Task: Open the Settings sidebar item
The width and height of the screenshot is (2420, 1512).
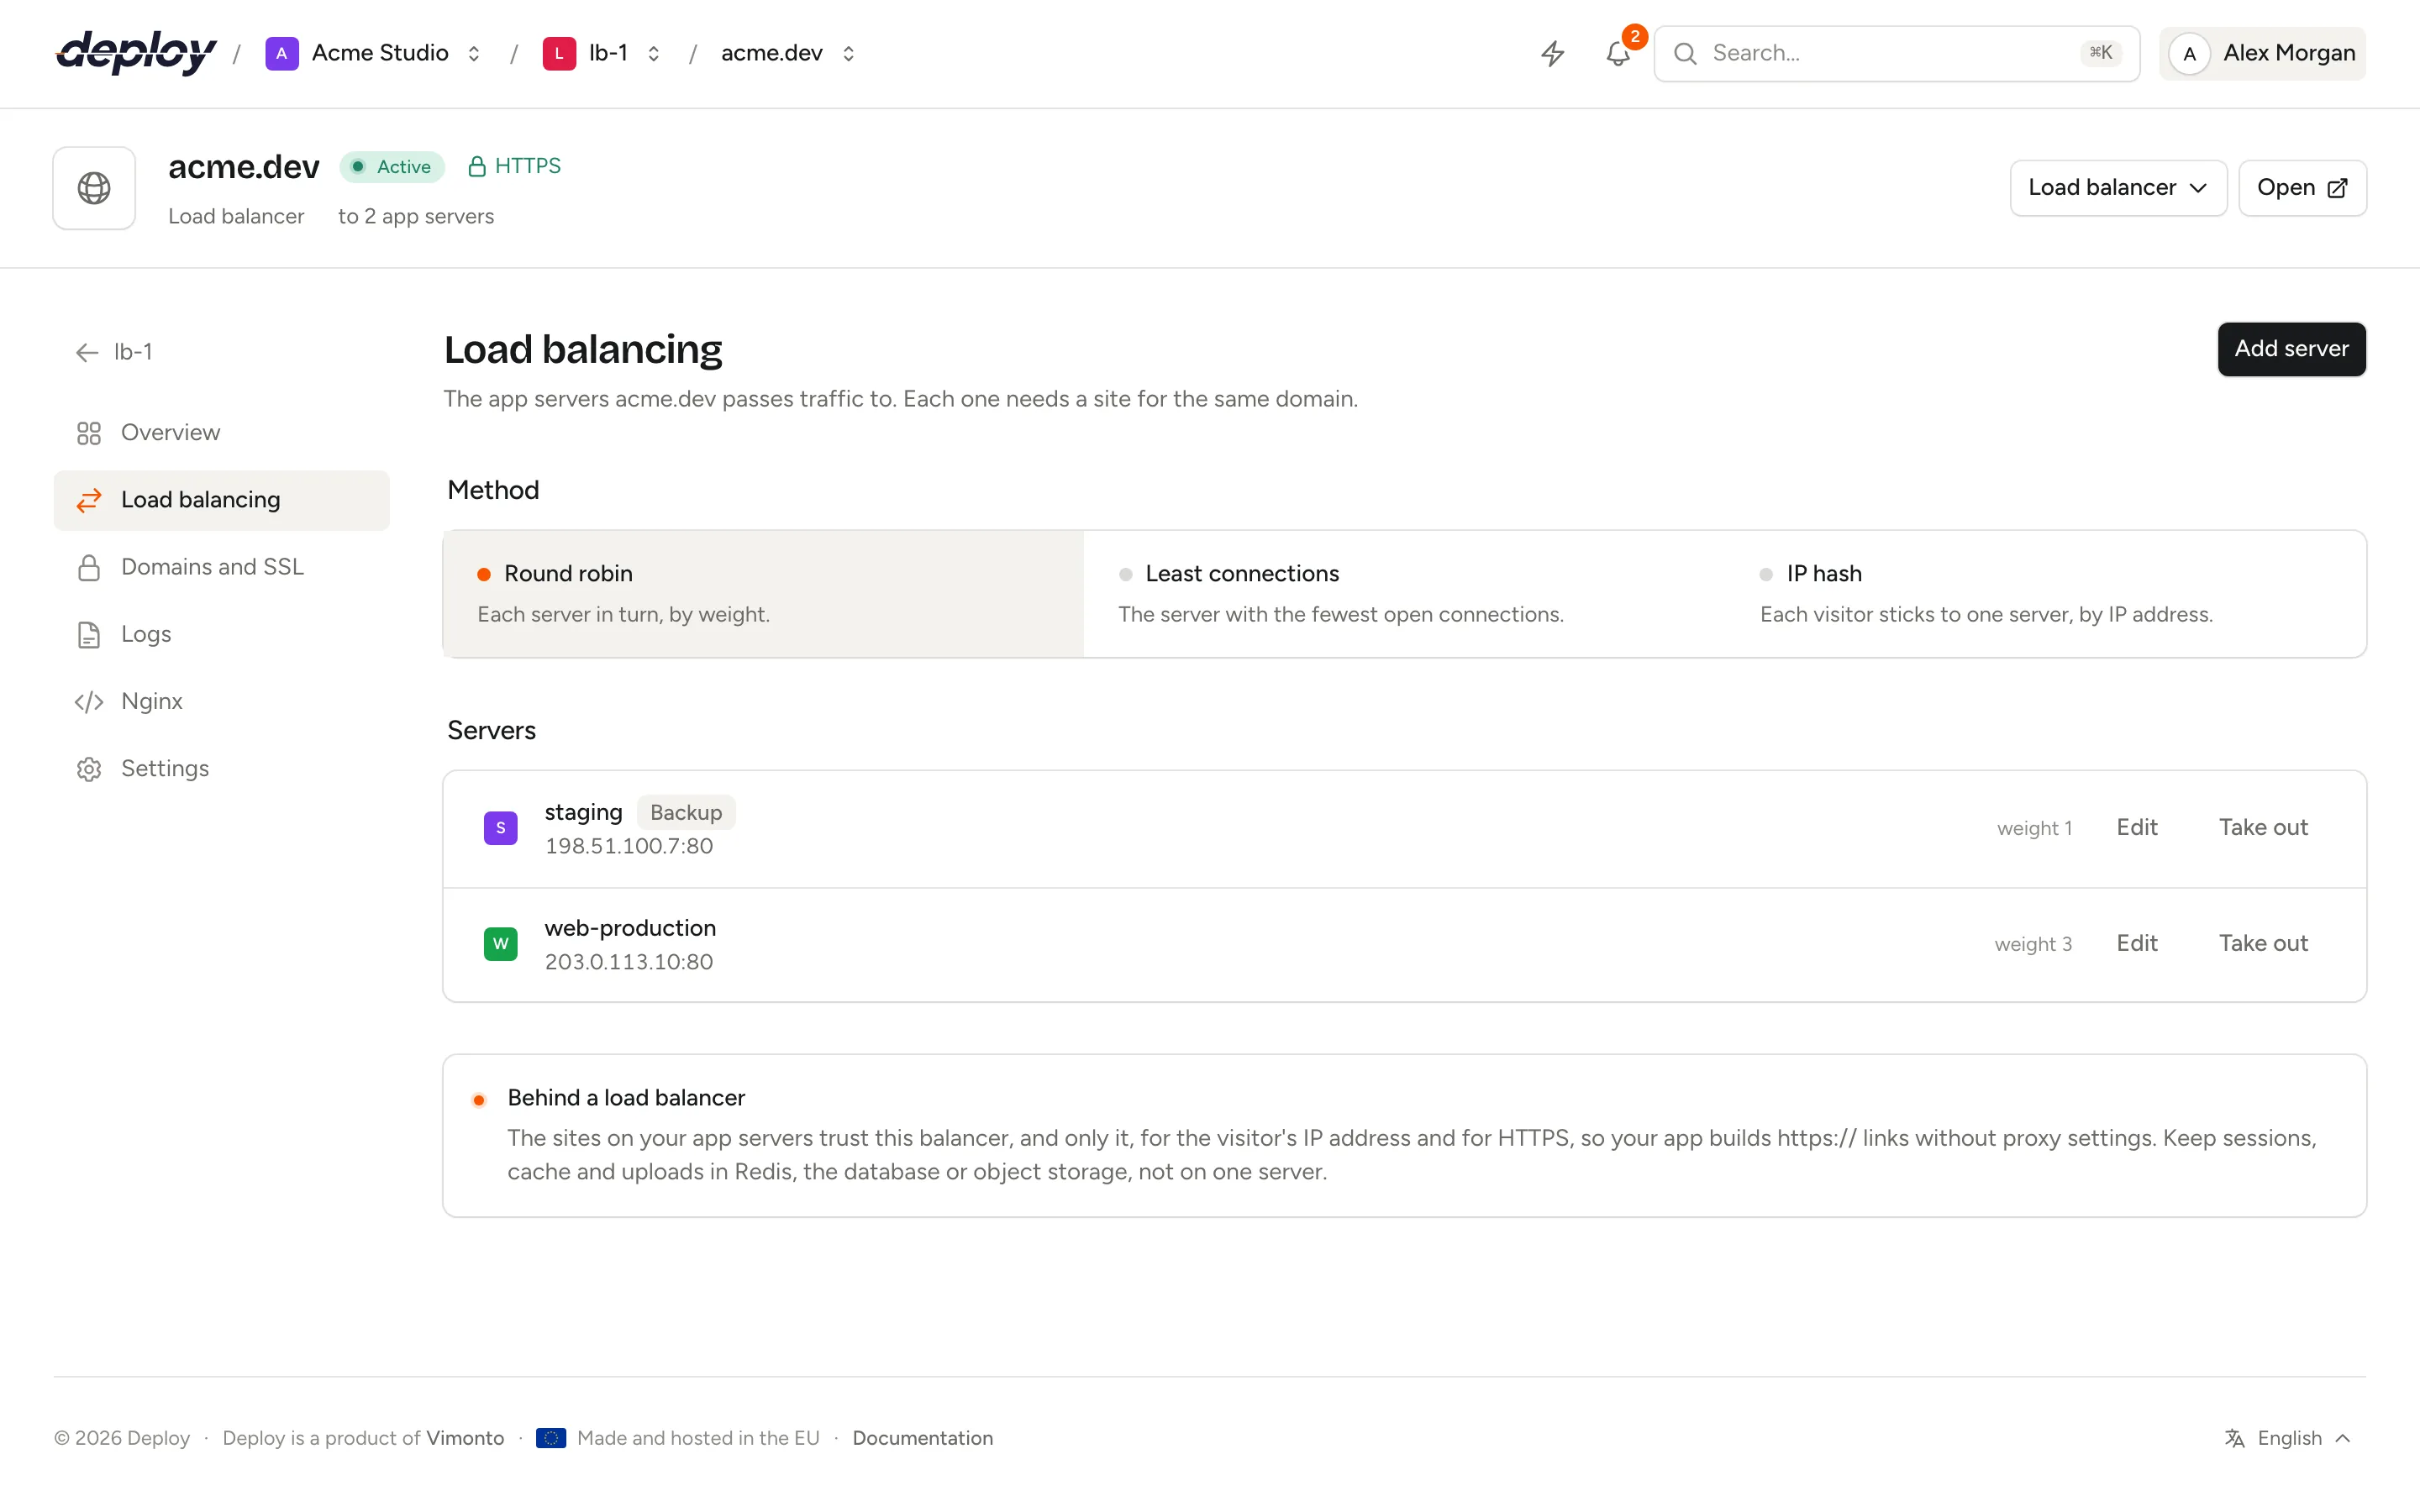Action: pos(221,769)
